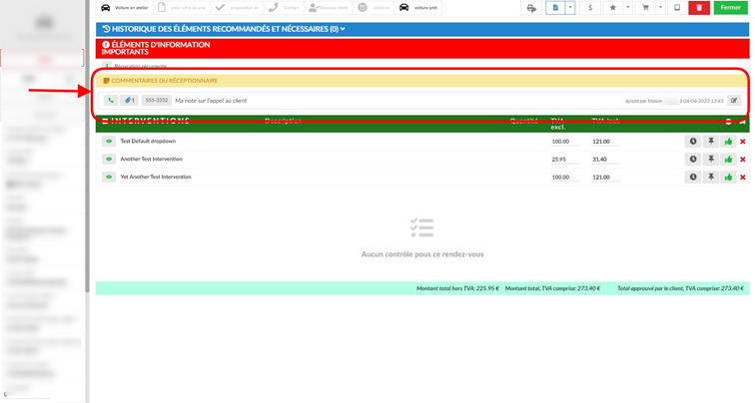Click the 555-3332 phone number tag

(157, 101)
